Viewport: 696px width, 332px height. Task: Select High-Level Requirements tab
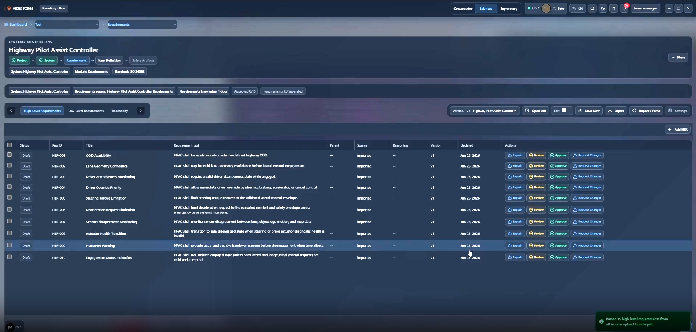tap(42, 111)
